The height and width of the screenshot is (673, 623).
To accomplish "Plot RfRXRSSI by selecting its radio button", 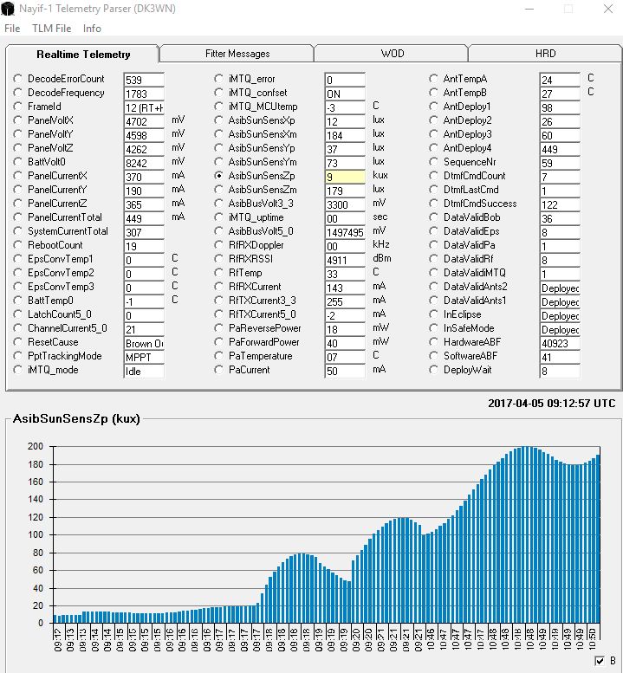I will click(219, 259).
